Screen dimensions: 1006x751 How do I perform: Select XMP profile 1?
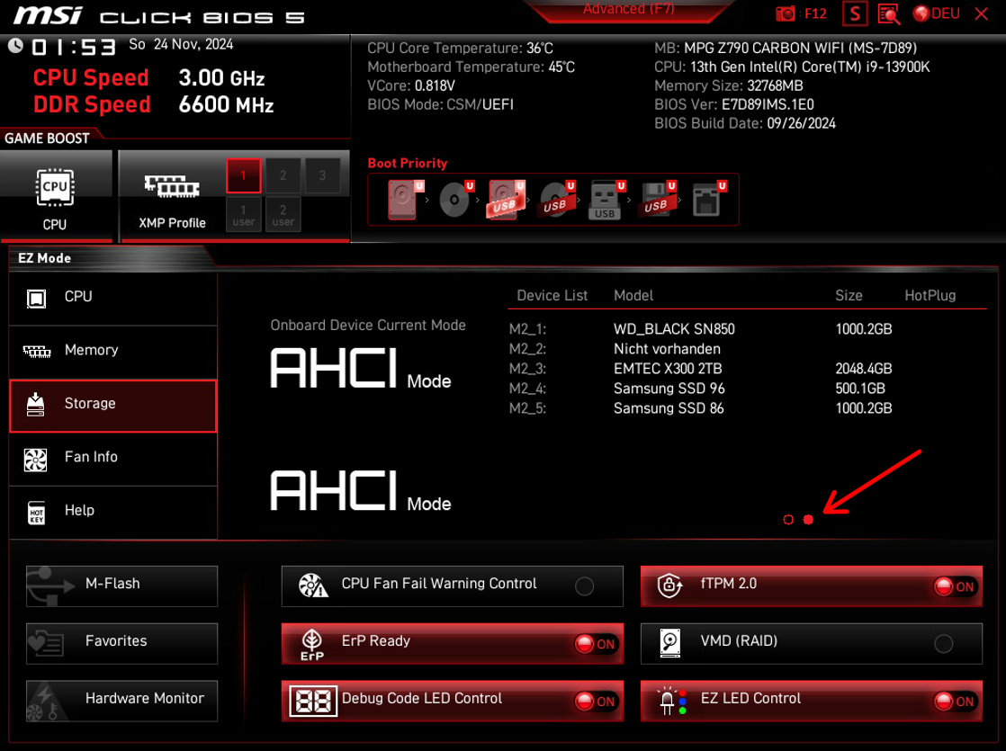243,175
